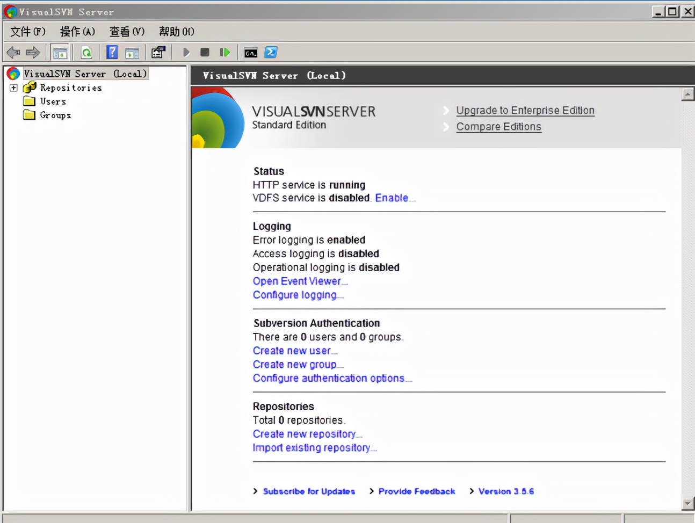Click Enable link for VDFS service
695x523 pixels.
(x=392, y=198)
